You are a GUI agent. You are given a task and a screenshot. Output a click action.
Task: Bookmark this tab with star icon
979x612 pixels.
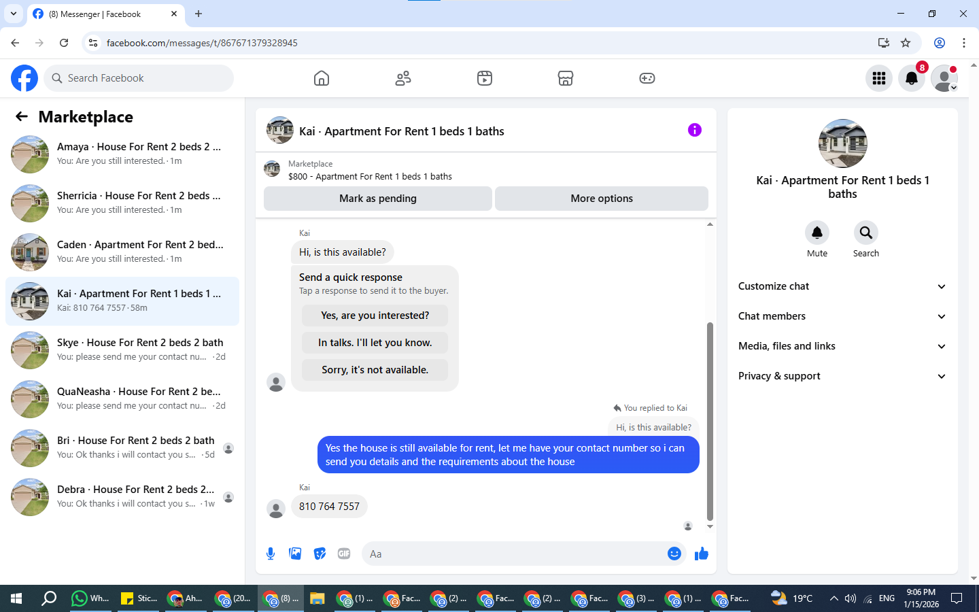pos(906,43)
